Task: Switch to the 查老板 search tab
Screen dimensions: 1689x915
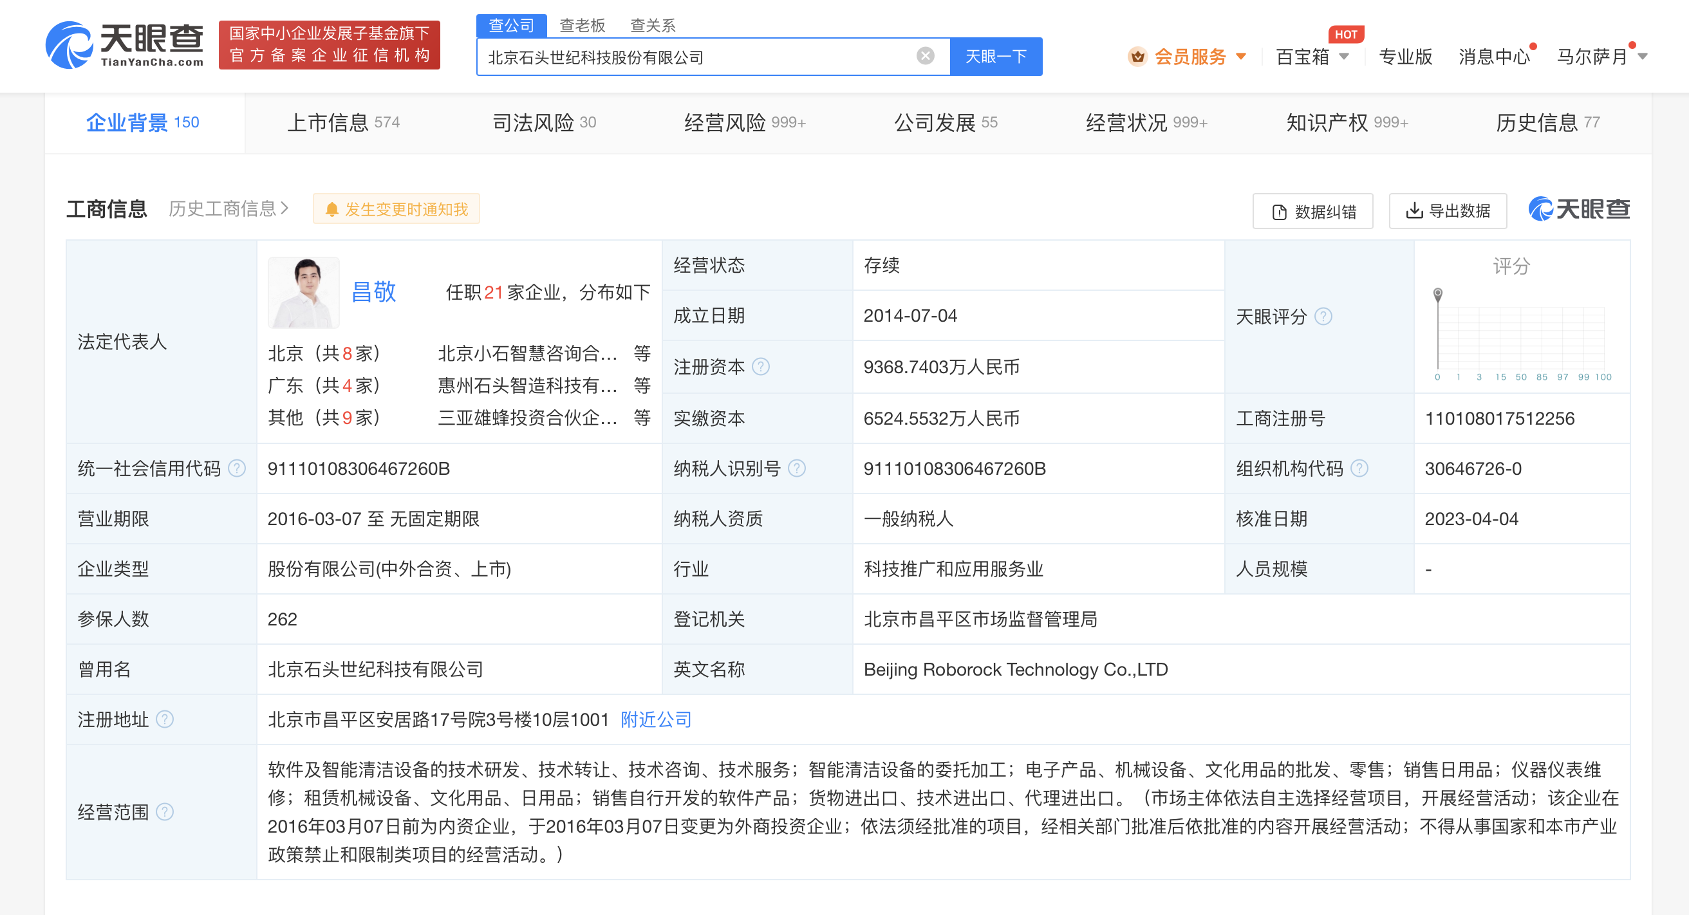Action: [583, 25]
